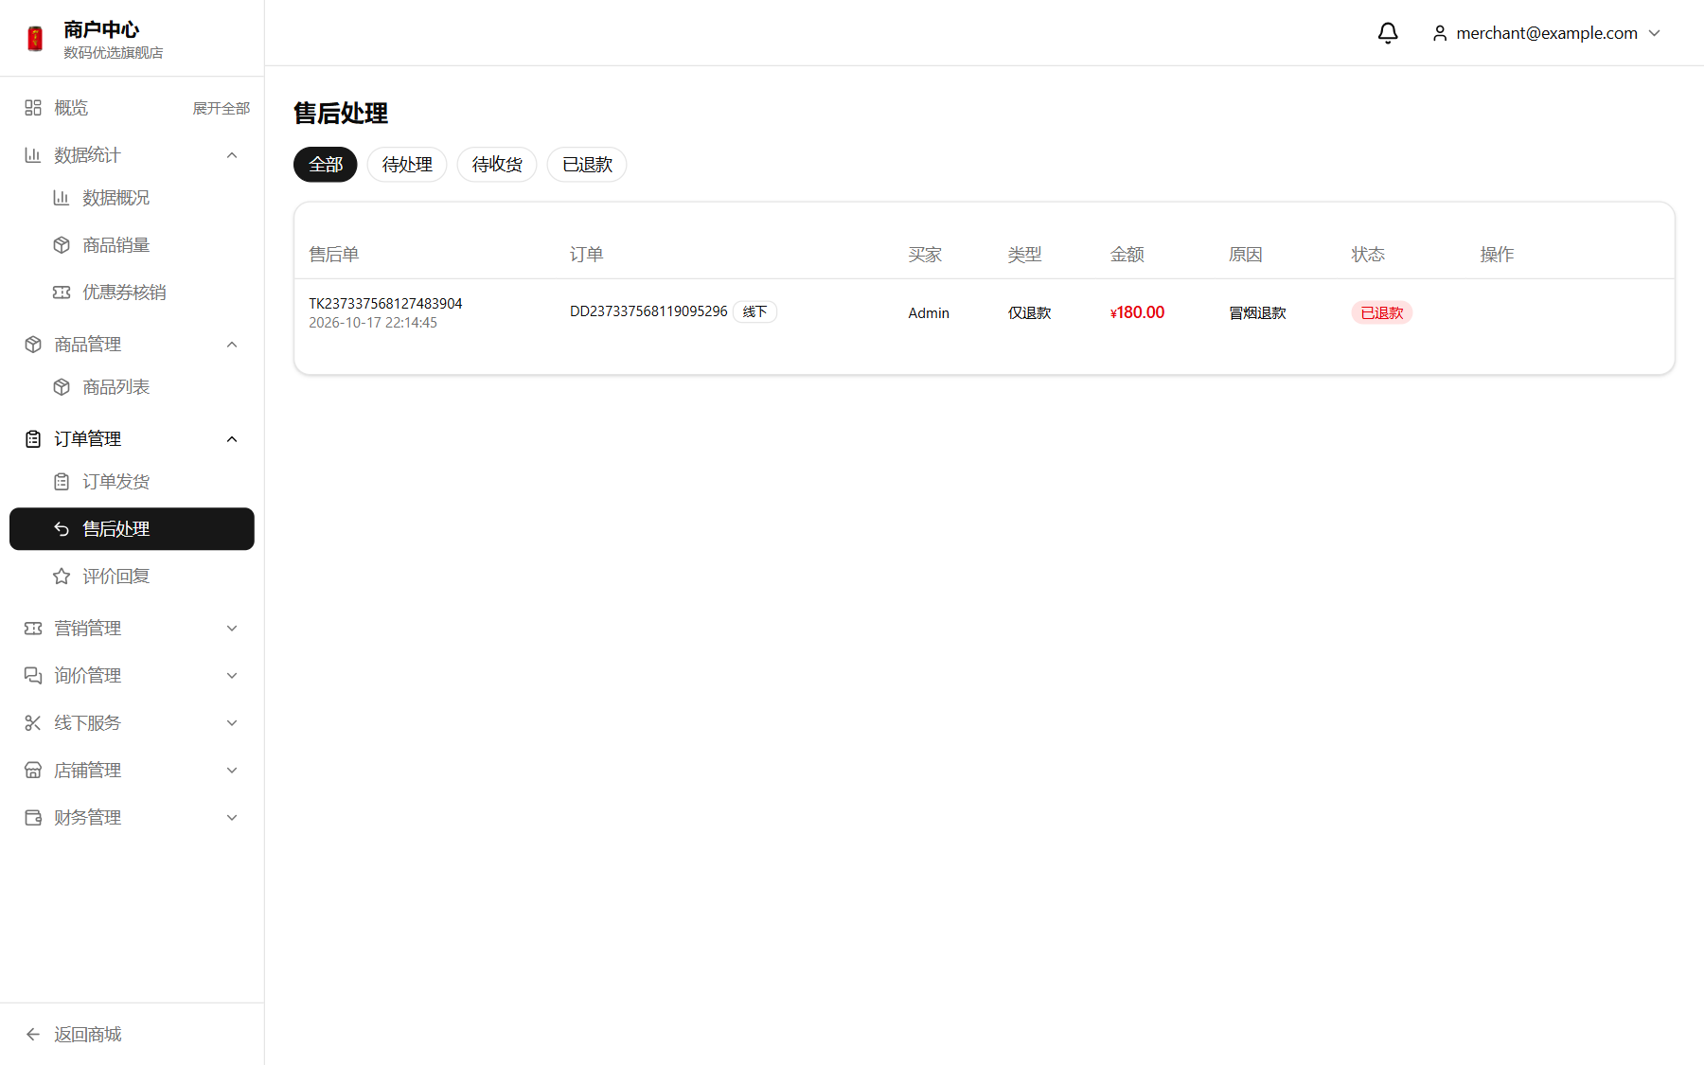Collapse the 数据统计 section
The width and height of the screenshot is (1704, 1065).
click(232, 155)
